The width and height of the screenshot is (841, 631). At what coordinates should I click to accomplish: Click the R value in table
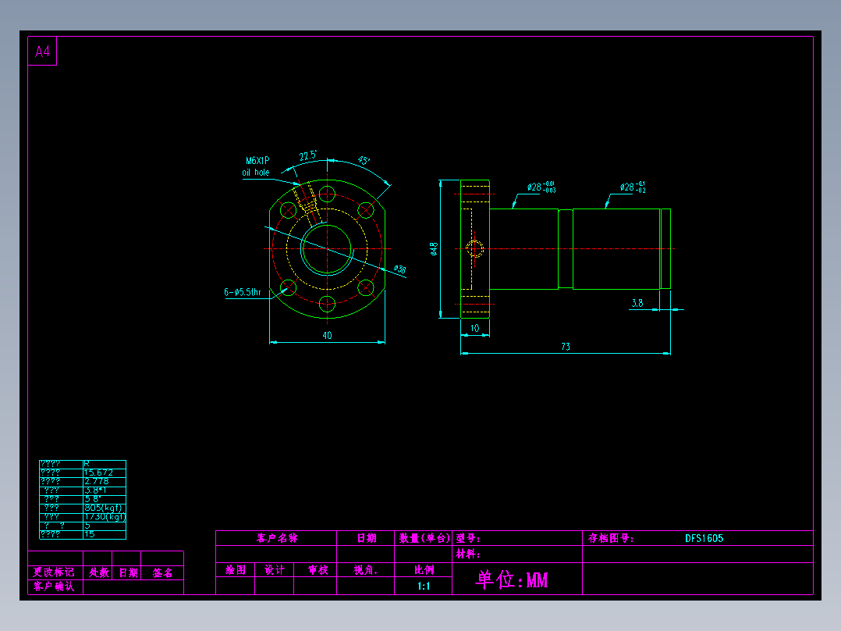[x=87, y=464]
